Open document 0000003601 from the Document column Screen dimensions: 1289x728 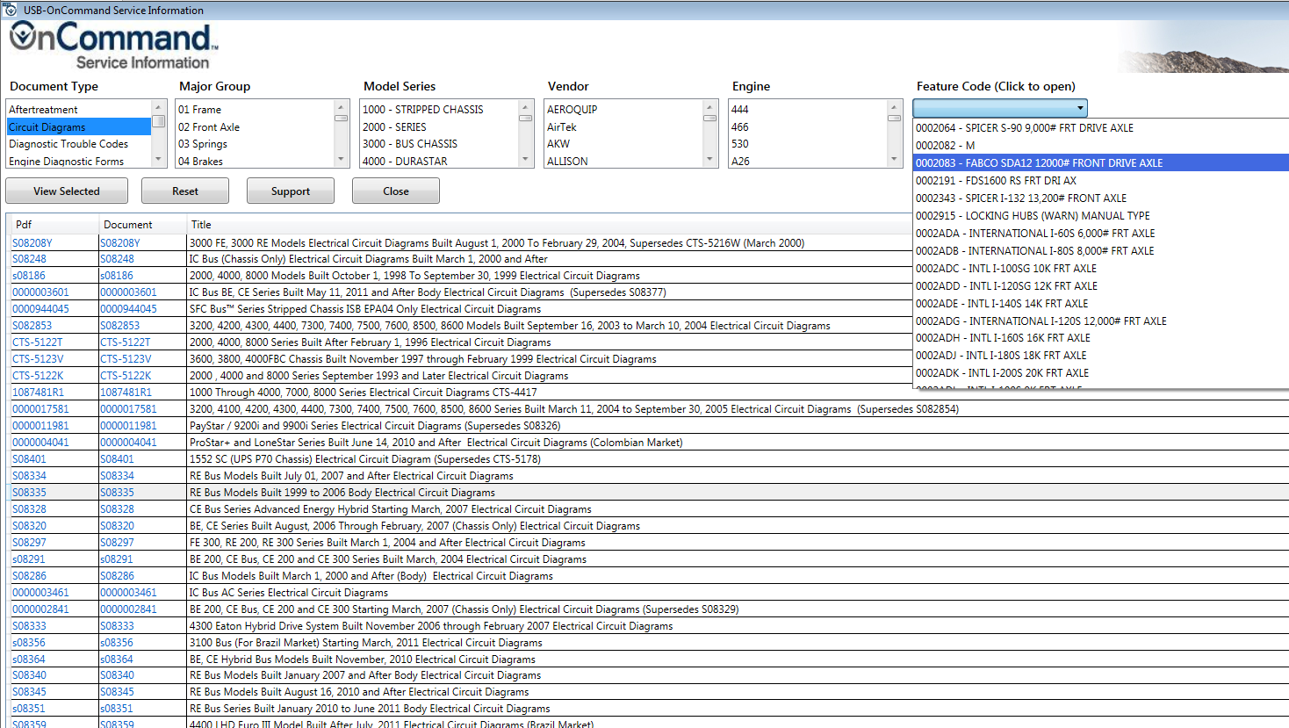(x=127, y=292)
